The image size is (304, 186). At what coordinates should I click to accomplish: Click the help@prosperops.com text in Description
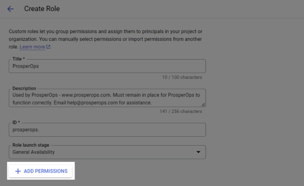93,103
